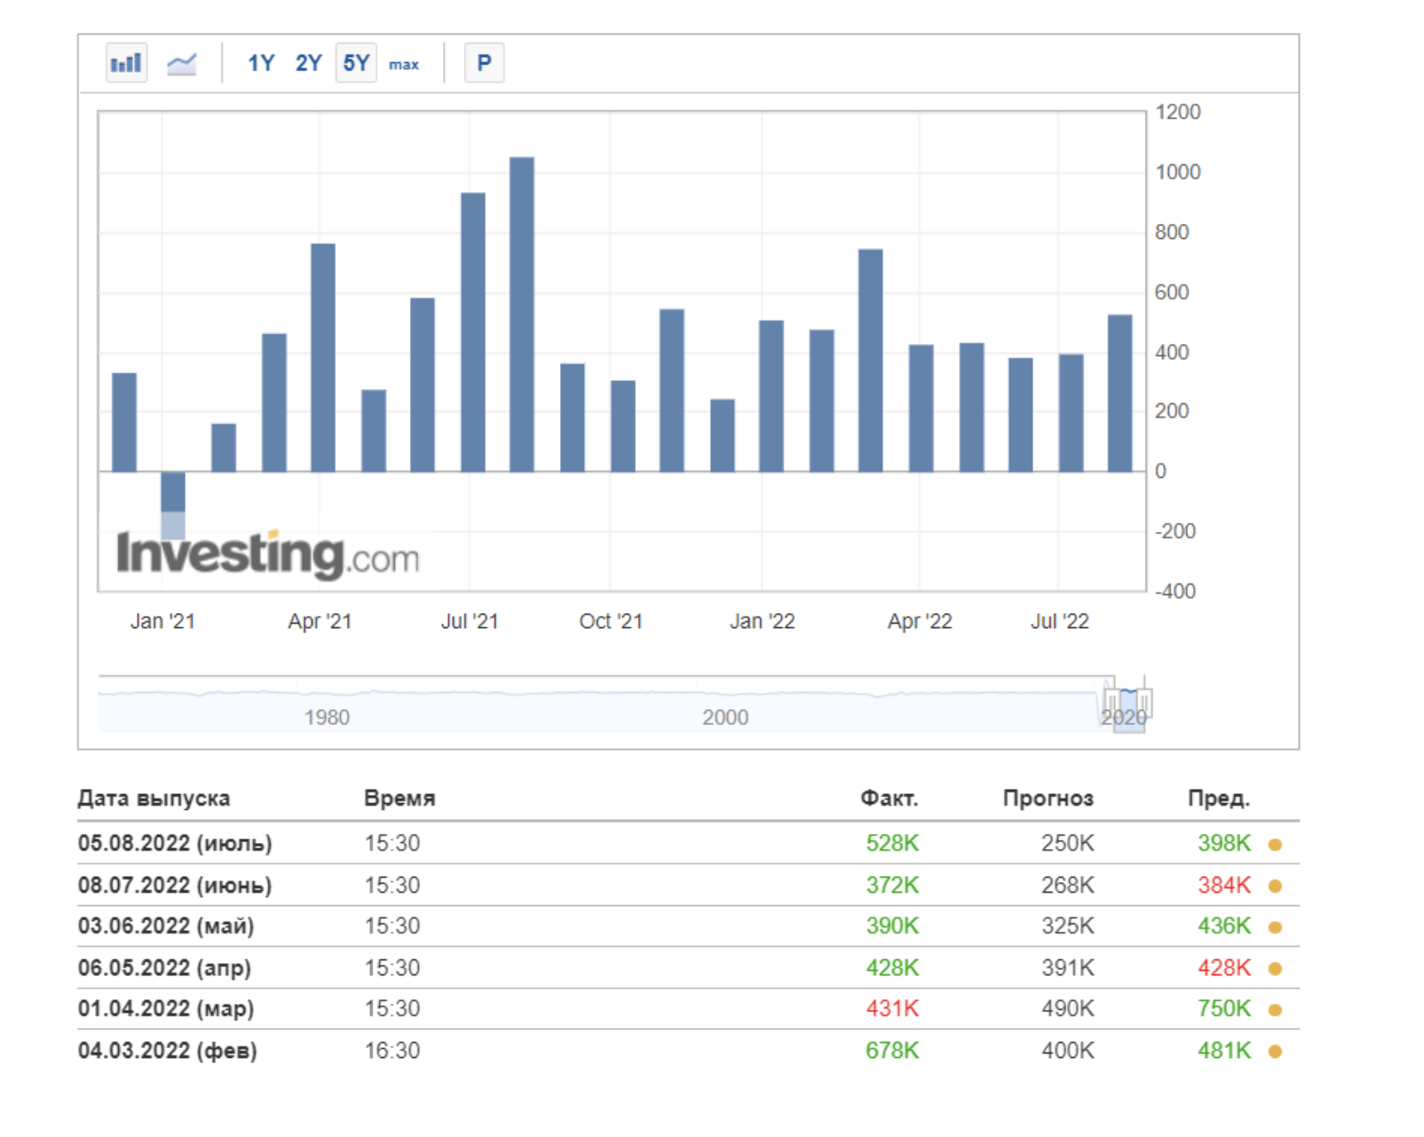Image resolution: width=1424 pixels, height=1137 pixels.
Task: Select the 1Y time range
Action: click(260, 63)
